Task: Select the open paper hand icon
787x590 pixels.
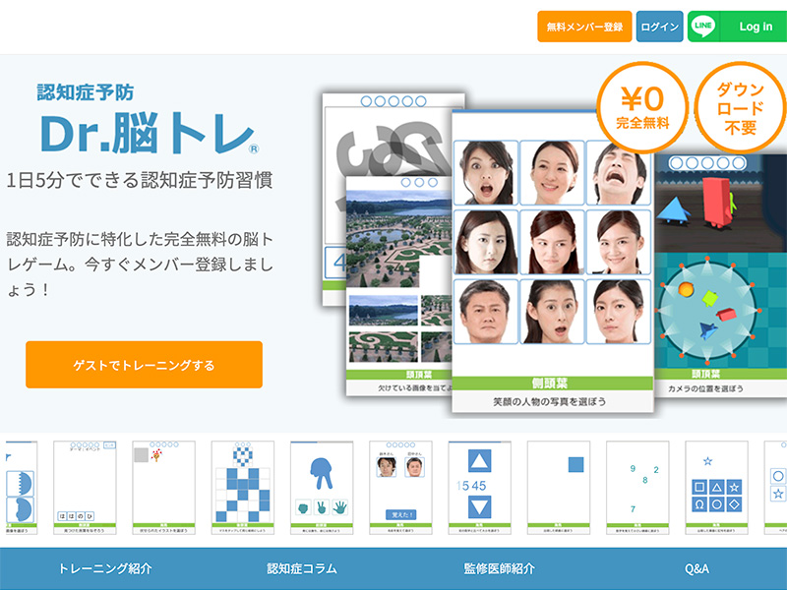Action: 339,507
